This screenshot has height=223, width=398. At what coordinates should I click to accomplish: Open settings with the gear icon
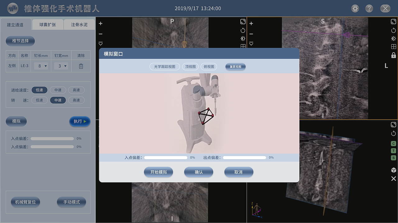click(355, 8)
